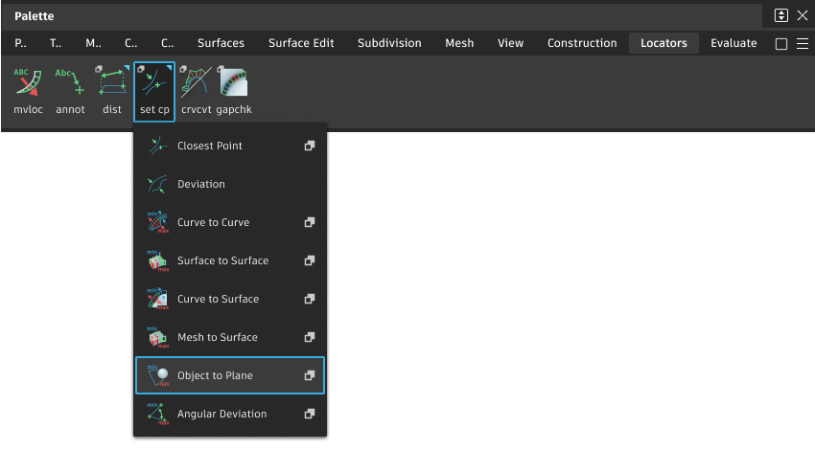The height and width of the screenshot is (450, 815).
Task: Open options box for Angular Deviation
Action: (310, 414)
